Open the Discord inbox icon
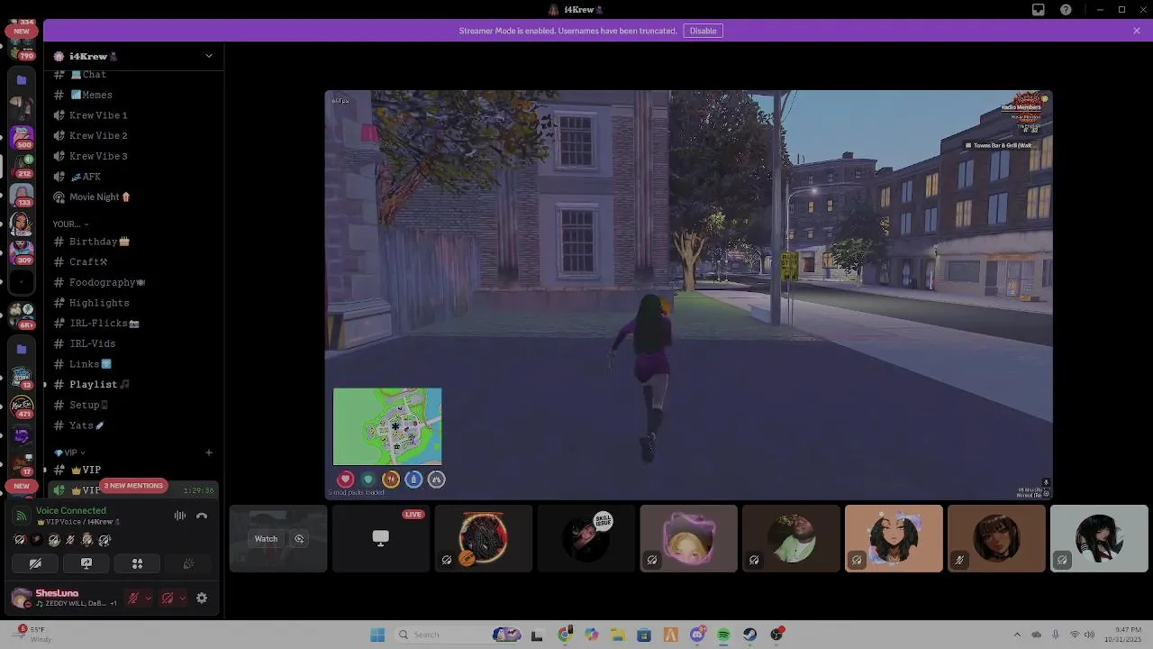1153x649 pixels. [1039, 10]
